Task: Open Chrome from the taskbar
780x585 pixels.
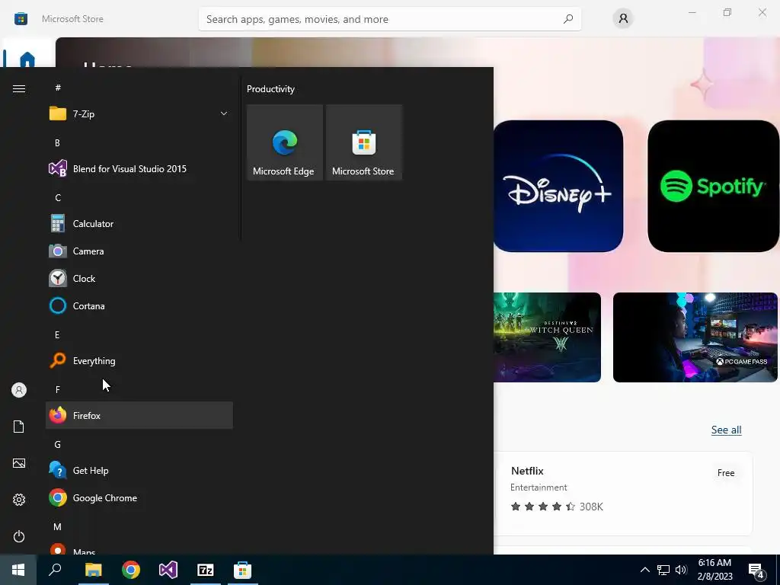Action: click(x=131, y=570)
